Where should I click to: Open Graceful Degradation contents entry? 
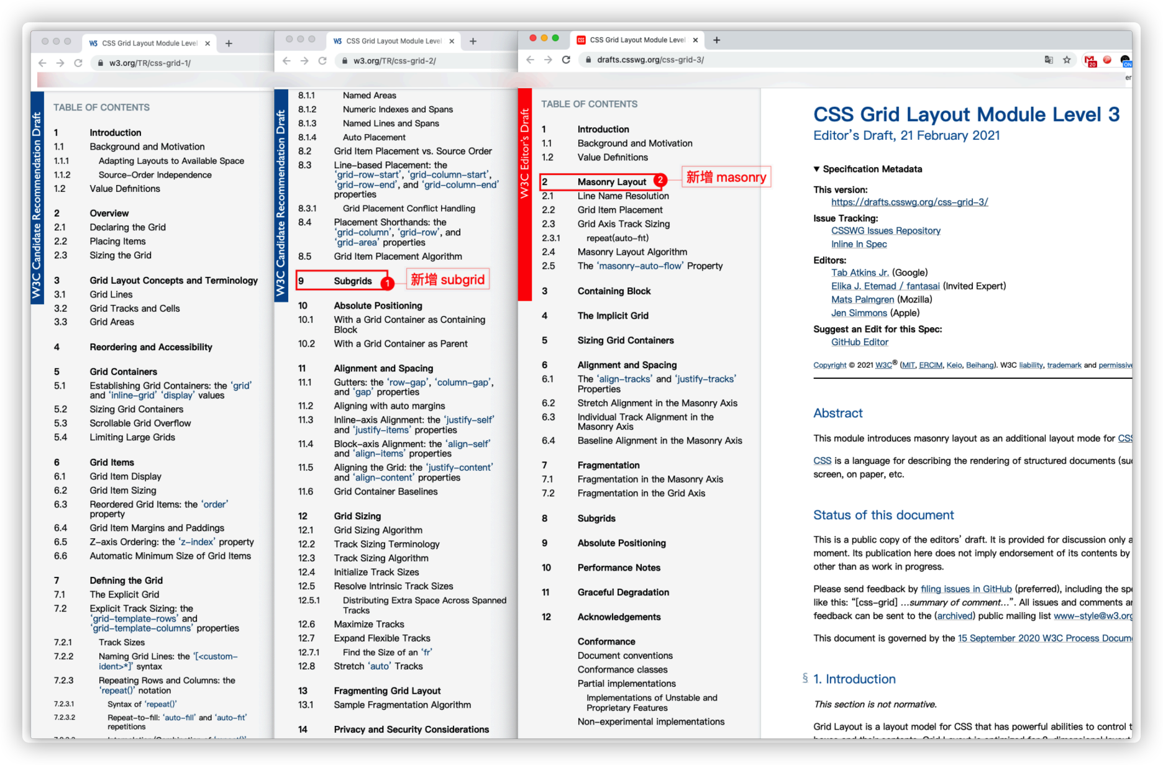pyautogui.click(x=623, y=592)
